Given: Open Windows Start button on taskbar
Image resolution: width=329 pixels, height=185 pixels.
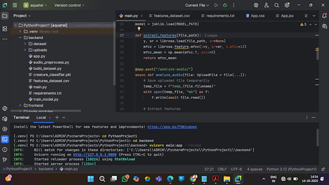Looking at the screenshot, I should click(x=90, y=179).
